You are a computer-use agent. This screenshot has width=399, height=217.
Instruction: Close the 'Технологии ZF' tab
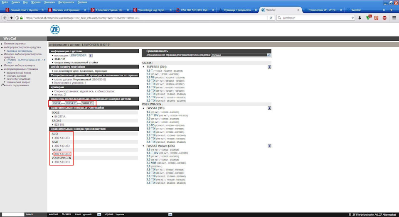pyautogui.click(x=341, y=10)
